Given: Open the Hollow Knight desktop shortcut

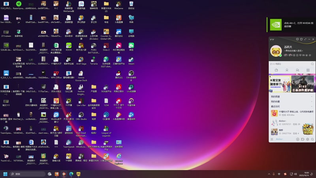Looking at the screenshot, I should (x=81, y=90).
